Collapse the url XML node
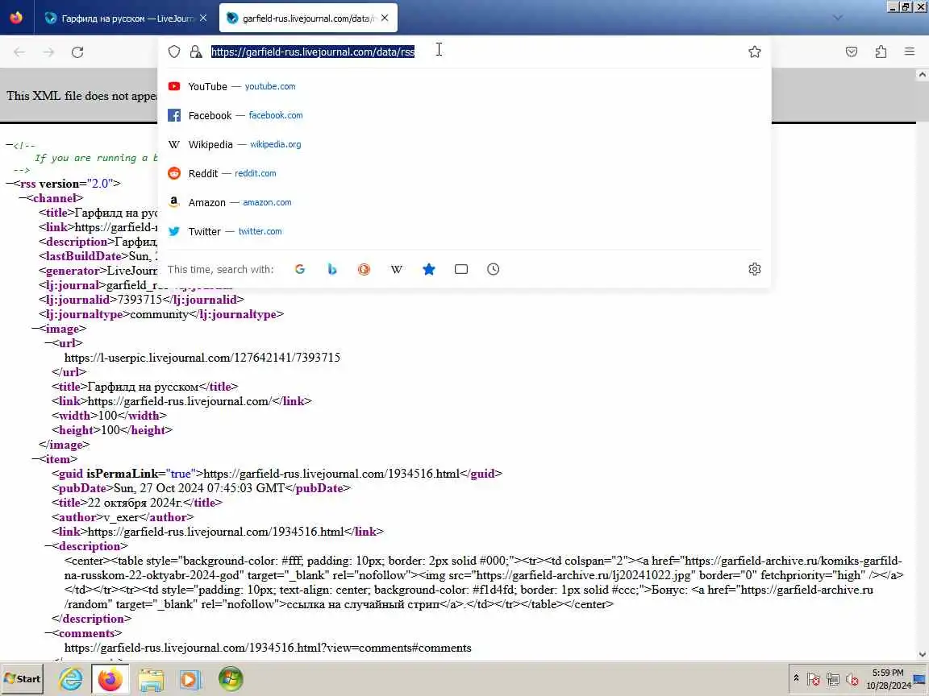Viewport: 929px width, 696px height. (x=48, y=343)
